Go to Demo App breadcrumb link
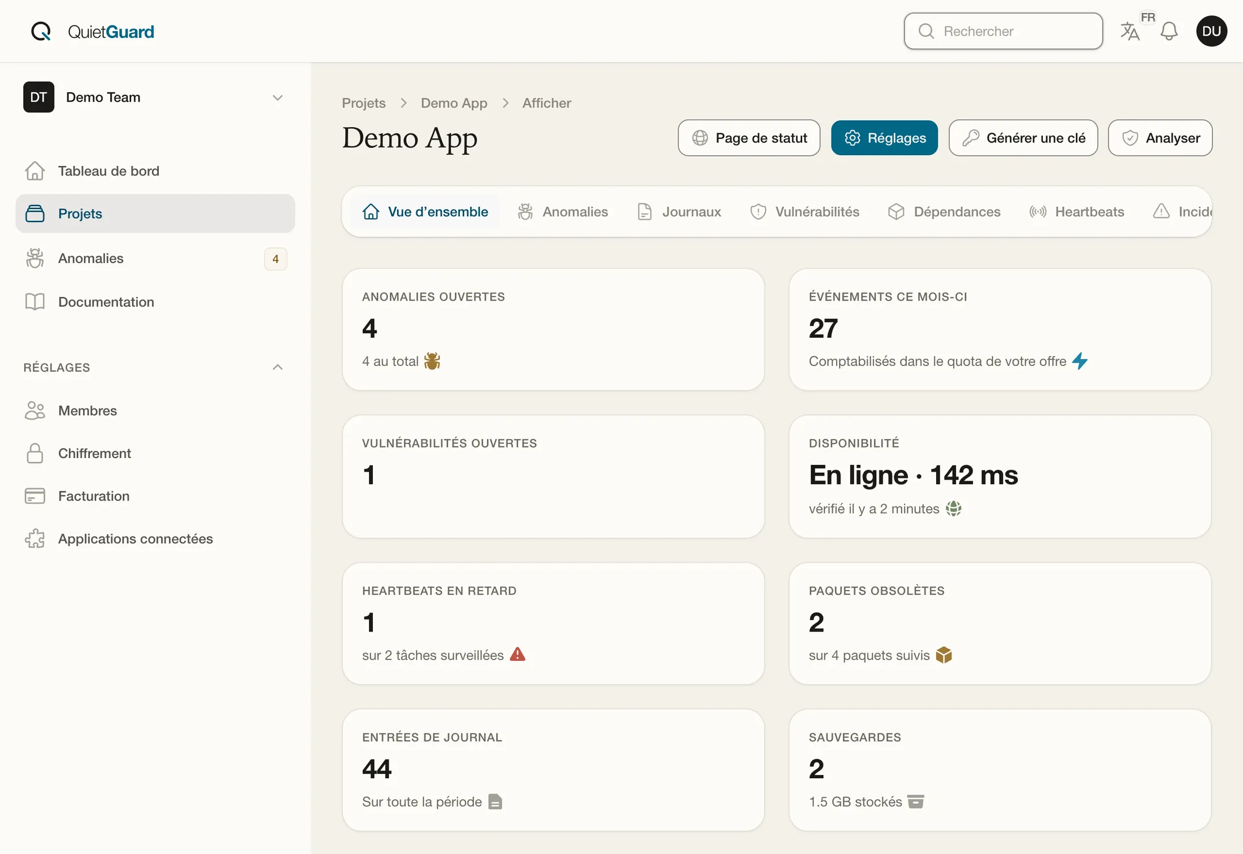The height and width of the screenshot is (854, 1243). point(454,103)
